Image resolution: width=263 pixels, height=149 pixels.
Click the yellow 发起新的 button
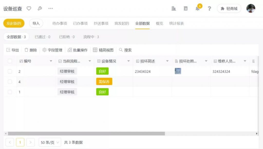(13, 23)
